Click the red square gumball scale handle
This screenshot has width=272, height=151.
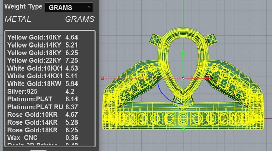(102, 78)
